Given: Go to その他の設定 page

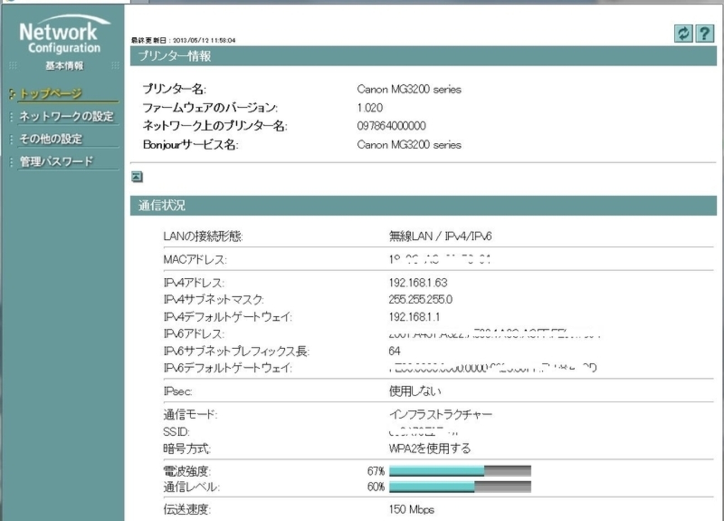Looking at the screenshot, I should tap(51, 138).
